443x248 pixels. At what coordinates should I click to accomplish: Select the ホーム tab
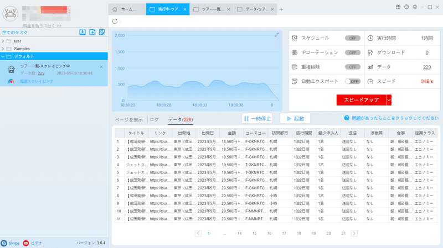coord(127,9)
